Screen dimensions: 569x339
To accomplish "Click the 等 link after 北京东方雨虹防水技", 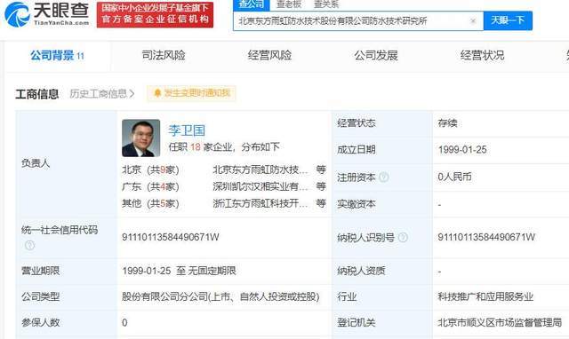I will [x=321, y=169].
